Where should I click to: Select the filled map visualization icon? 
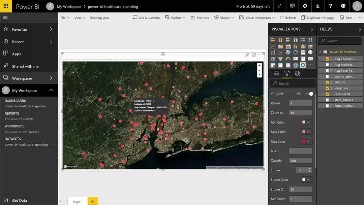272,59
